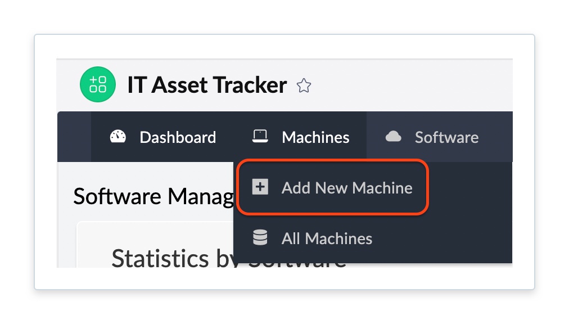Click the Software Management page heading
Image resolution: width=569 pixels, height=324 pixels.
[x=153, y=196]
